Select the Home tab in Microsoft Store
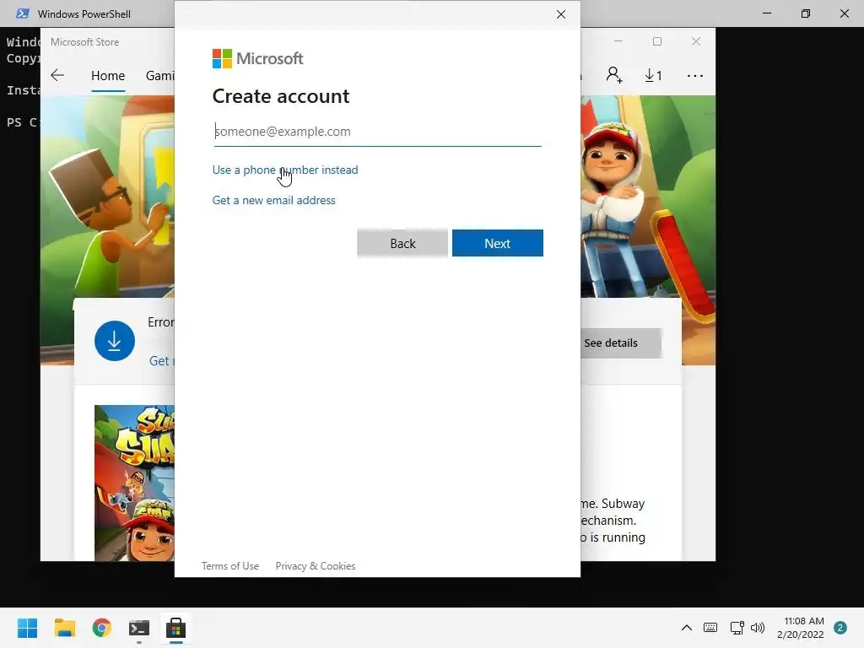 point(108,75)
